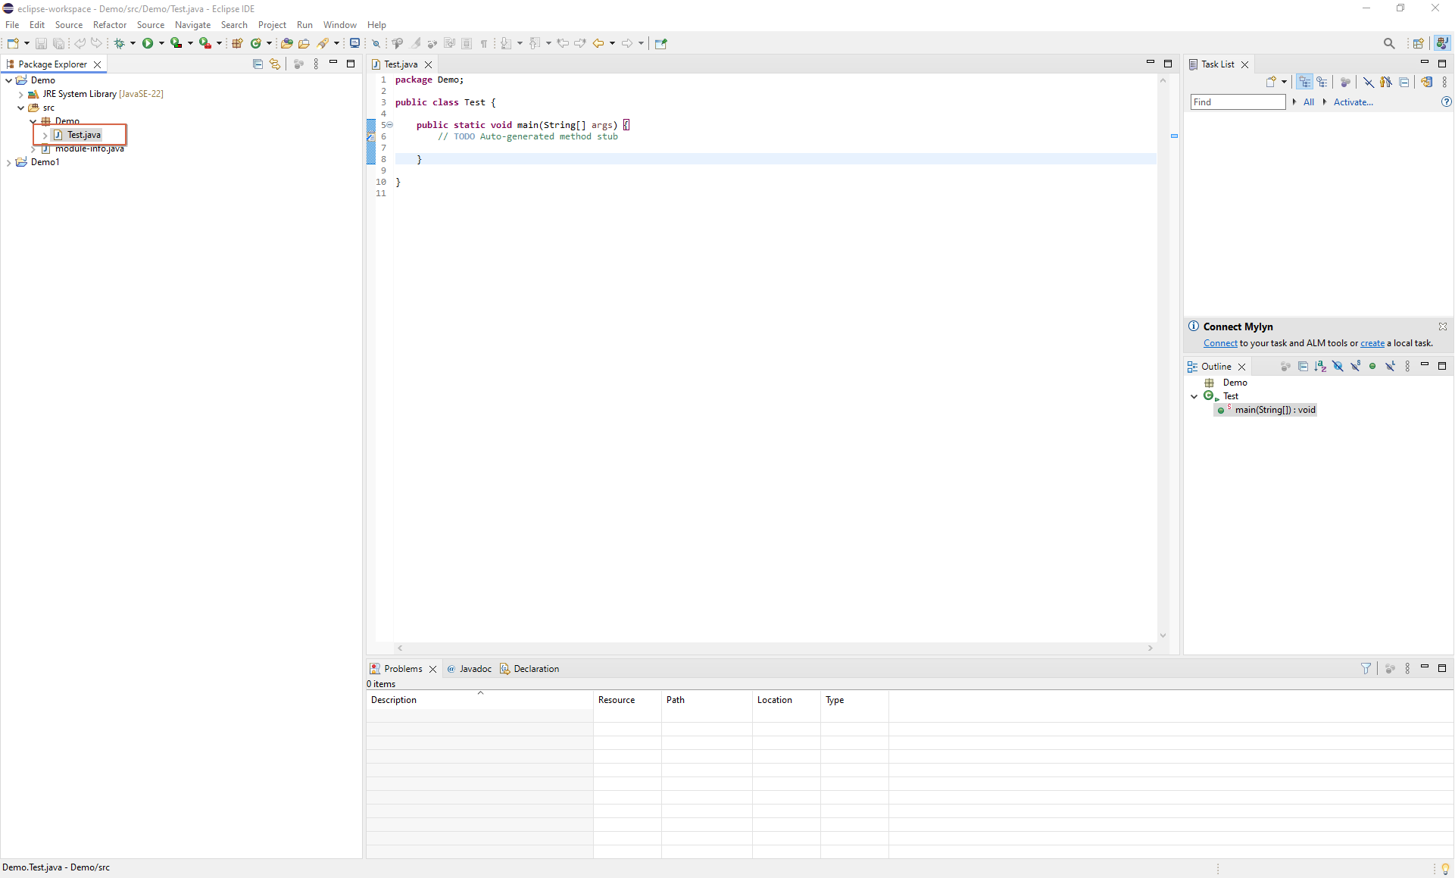Click the toolbar search magnifier icon
The image size is (1455, 878).
coord(1388,43)
